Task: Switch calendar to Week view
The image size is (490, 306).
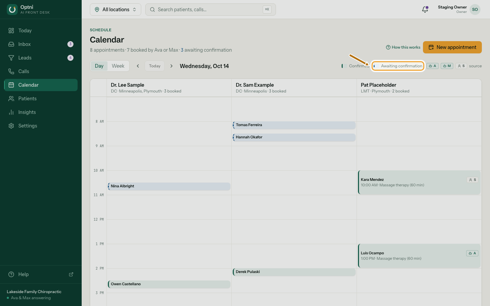Action: coord(118,66)
